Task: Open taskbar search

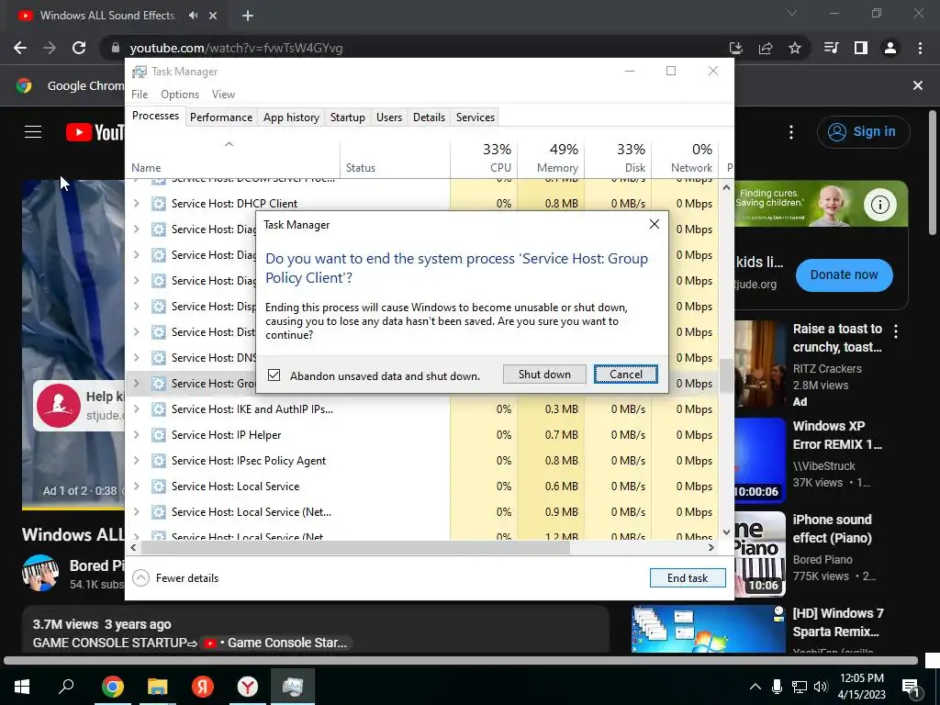Action: pyautogui.click(x=66, y=687)
